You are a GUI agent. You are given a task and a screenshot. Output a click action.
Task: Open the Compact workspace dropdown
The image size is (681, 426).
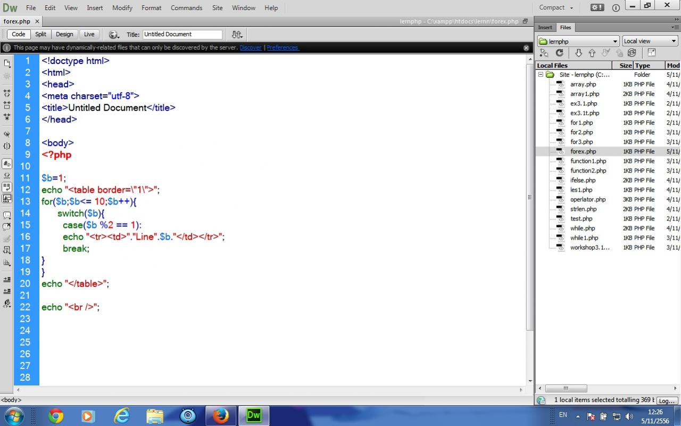(x=556, y=7)
